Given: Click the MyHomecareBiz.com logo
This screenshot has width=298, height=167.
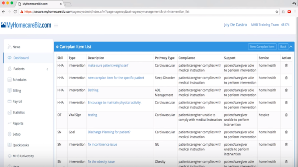Looking at the screenshot, I should pos(26,25).
